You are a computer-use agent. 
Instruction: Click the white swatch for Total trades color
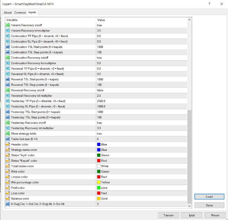pos(99,166)
